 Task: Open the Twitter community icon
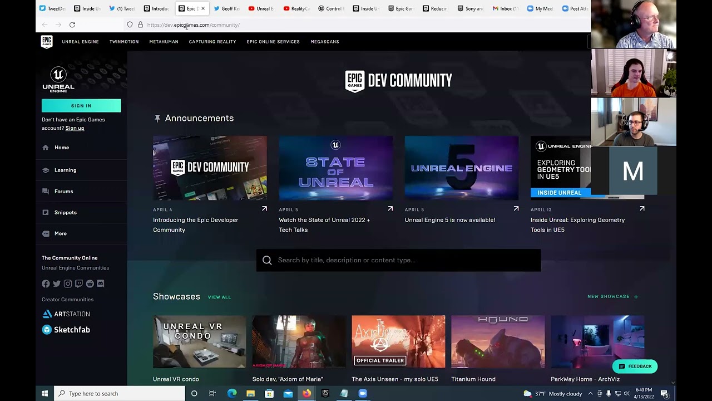[57, 283]
